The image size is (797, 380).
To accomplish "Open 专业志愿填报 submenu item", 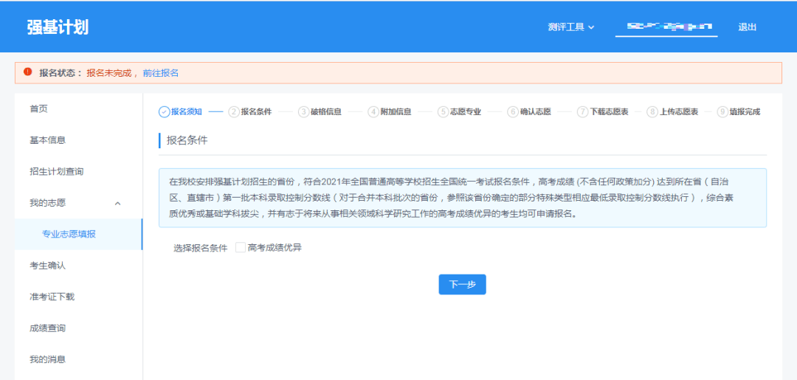I will (x=69, y=235).
